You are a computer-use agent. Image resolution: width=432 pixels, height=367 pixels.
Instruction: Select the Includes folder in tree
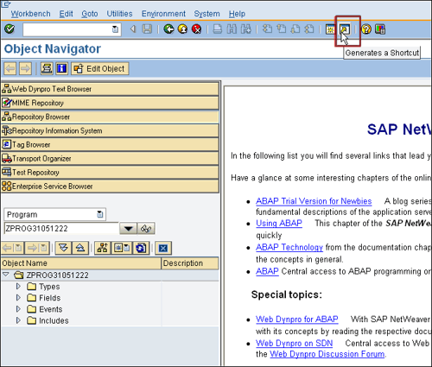48,320
